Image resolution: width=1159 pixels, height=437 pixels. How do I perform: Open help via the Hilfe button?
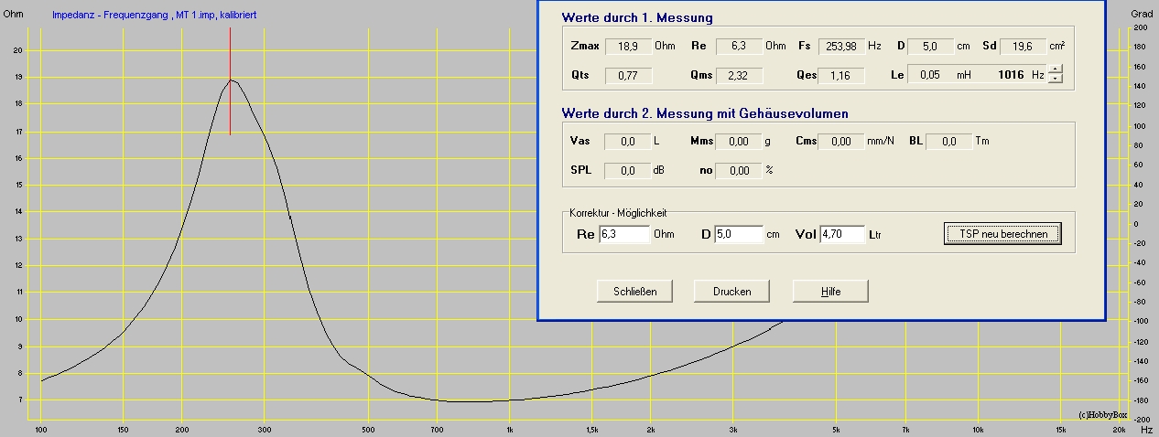pos(830,291)
